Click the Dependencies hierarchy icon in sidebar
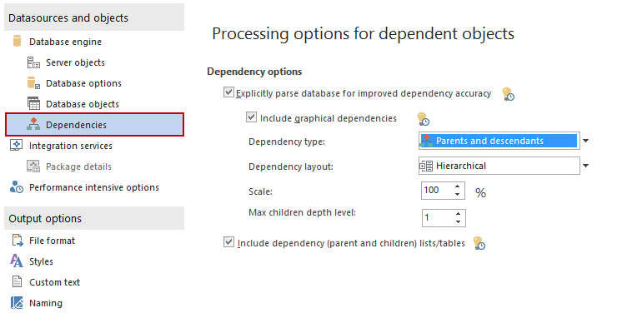Image resolution: width=622 pixels, height=313 pixels. (33, 124)
